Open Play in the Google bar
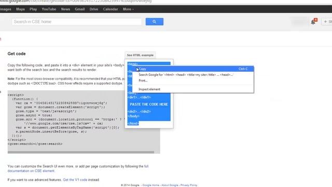 (33, 9)
